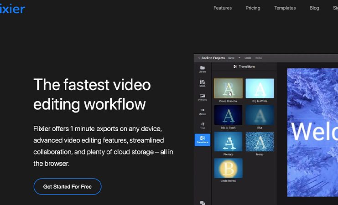
Task: Open the Features menu item
Action: [223, 8]
